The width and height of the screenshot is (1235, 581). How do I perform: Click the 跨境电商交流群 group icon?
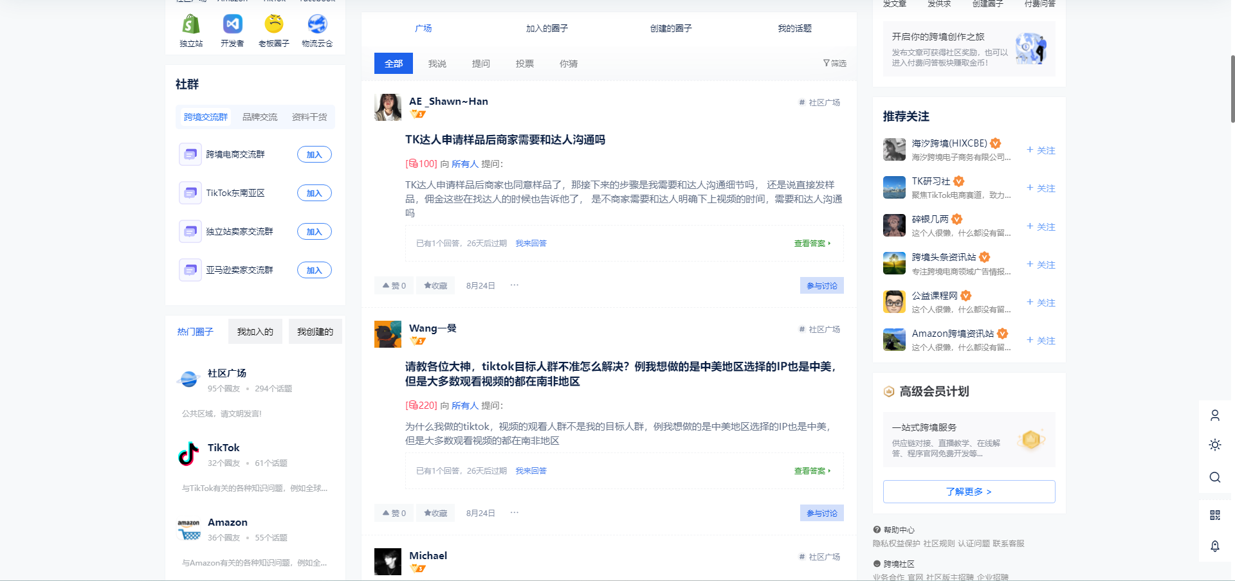[x=190, y=154]
